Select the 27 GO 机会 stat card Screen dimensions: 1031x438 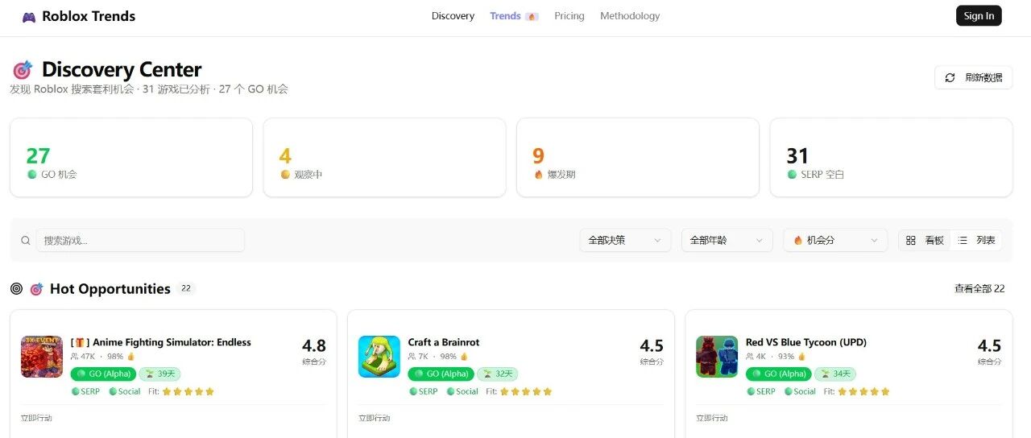point(130,158)
